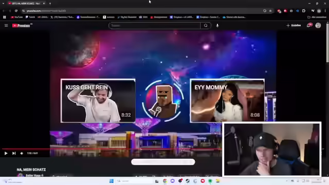The width and height of the screenshot is (329, 185).
Task: Focus the YouTube search input field
Action: pyautogui.click(x=154, y=26)
